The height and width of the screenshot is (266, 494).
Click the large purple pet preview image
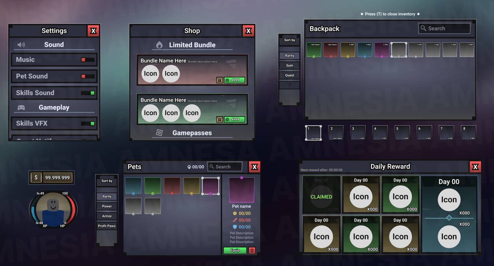[x=242, y=190]
